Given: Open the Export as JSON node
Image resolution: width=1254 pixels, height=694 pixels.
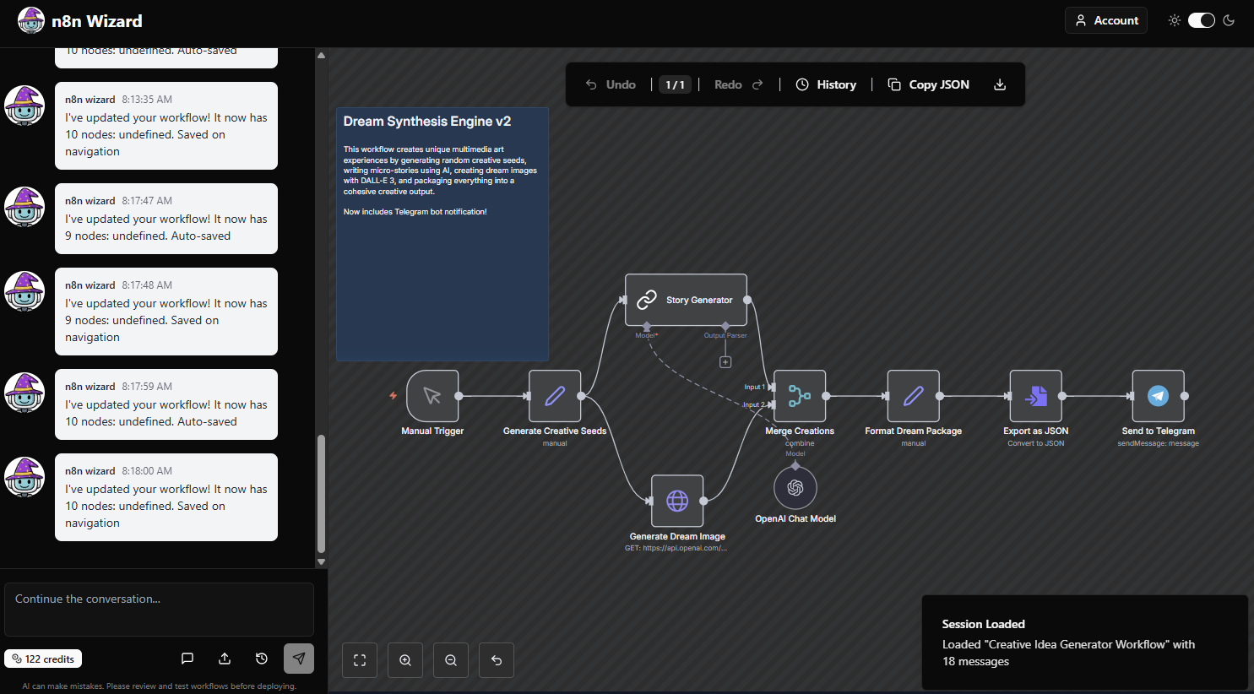Looking at the screenshot, I should pos(1035,395).
